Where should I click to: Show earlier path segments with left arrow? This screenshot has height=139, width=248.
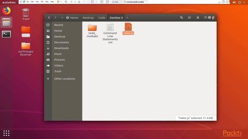(x=62, y=18)
